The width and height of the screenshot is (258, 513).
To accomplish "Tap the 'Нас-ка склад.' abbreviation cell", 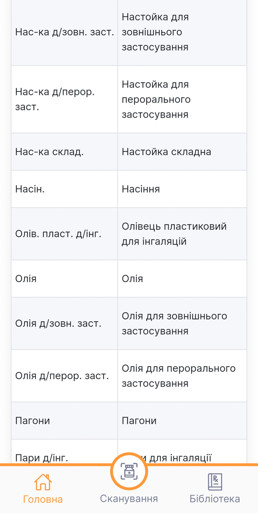I will pos(64,152).
